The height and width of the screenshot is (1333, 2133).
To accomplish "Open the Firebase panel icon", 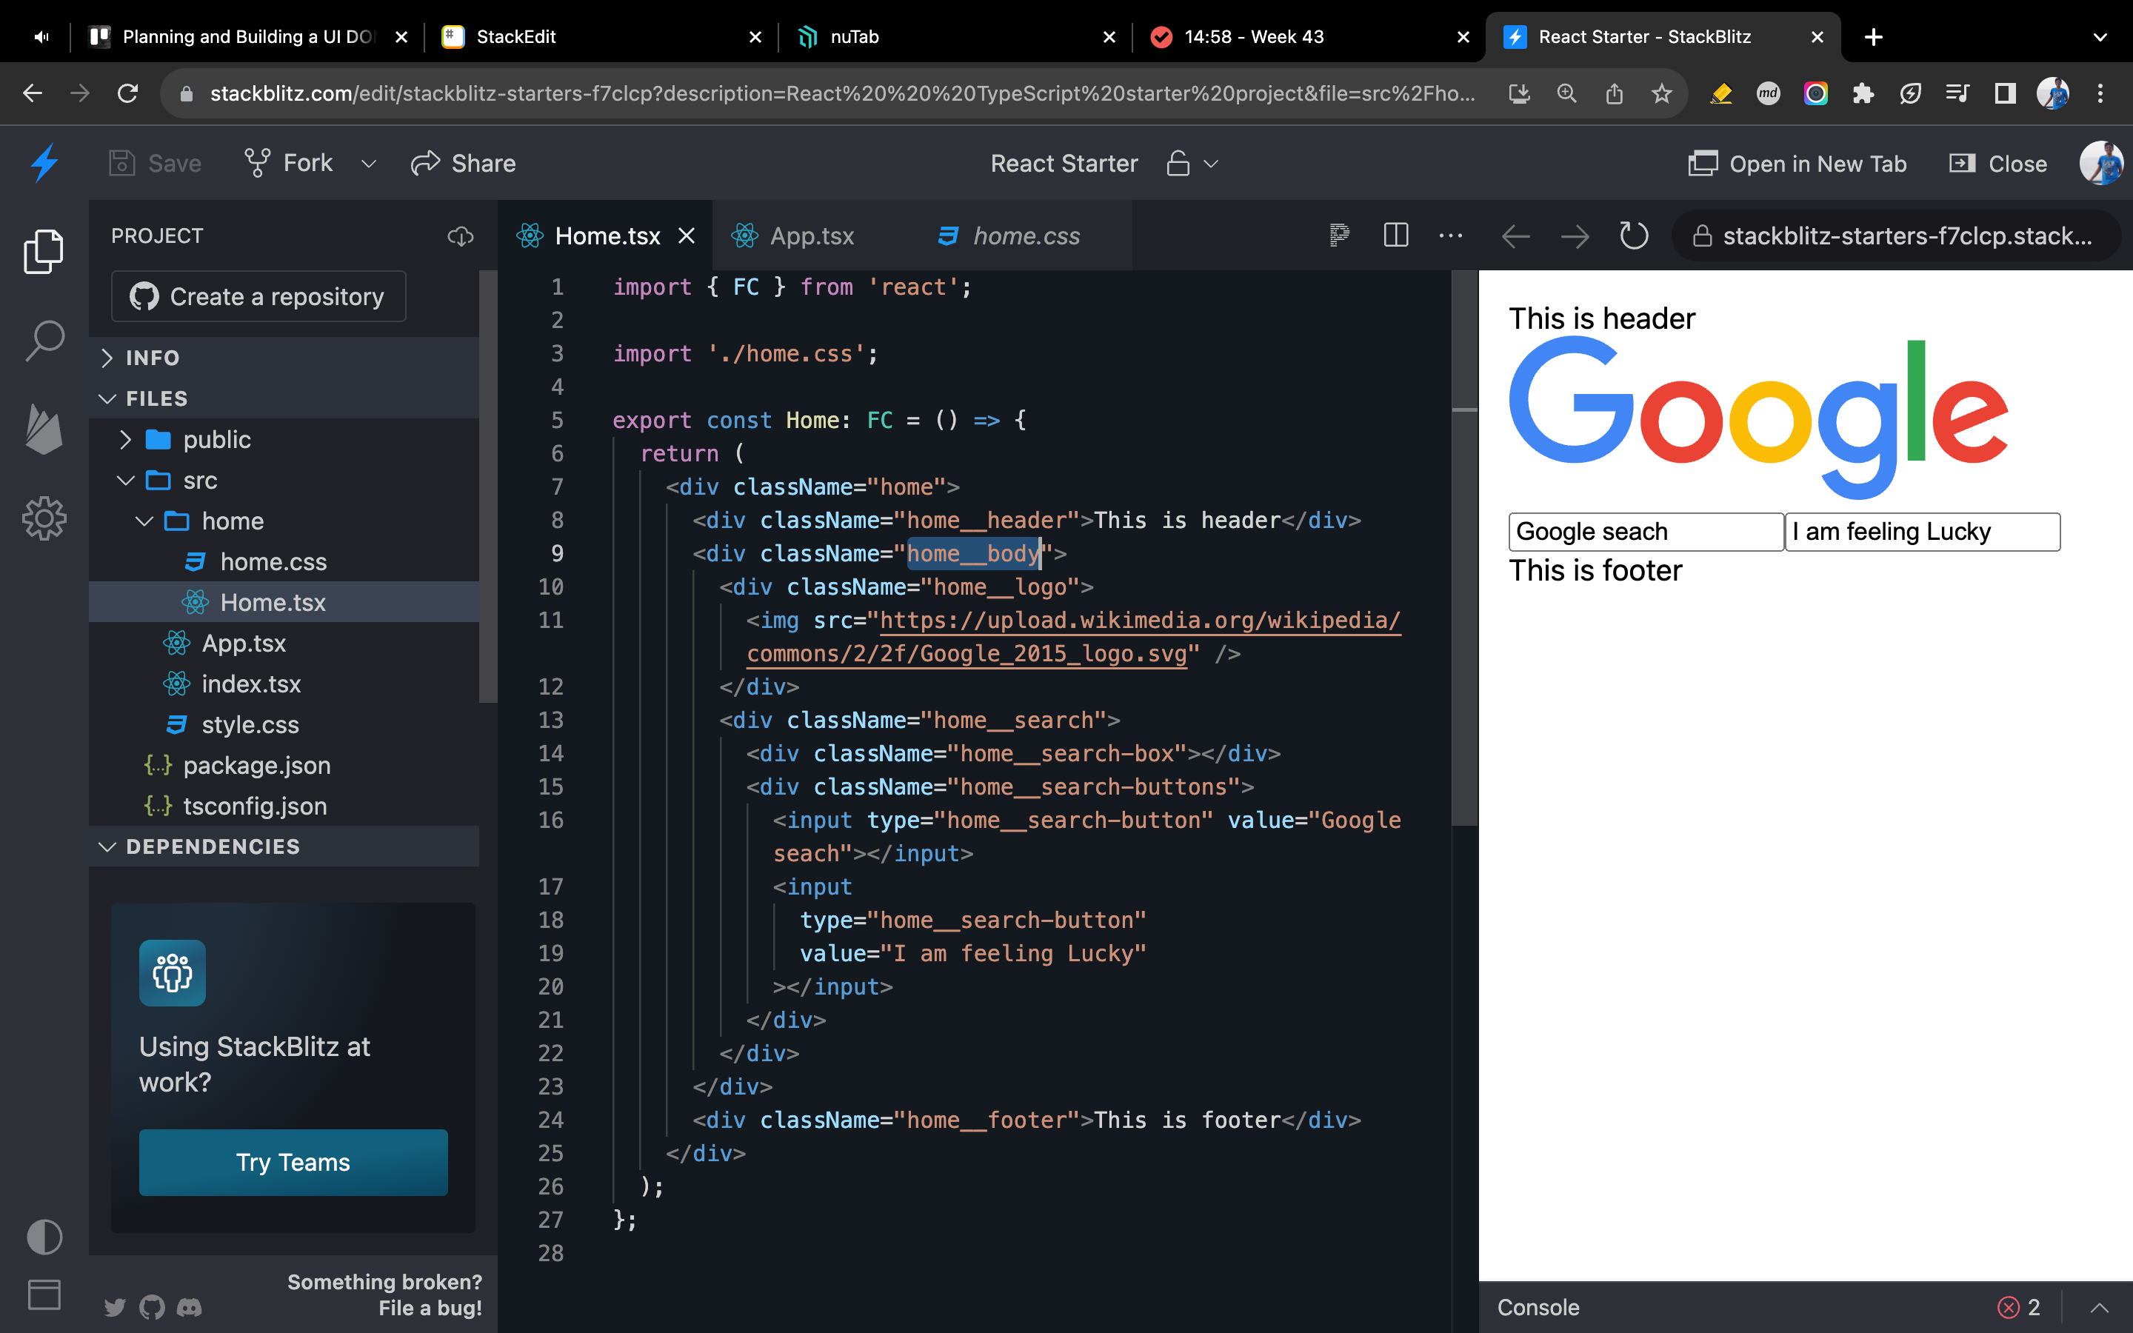I will [44, 430].
